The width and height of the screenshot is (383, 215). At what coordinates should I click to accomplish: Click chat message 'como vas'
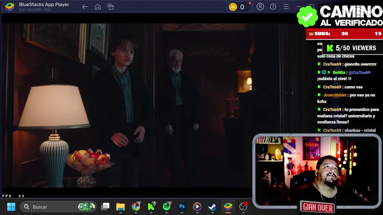pyautogui.click(x=353, y=87)
